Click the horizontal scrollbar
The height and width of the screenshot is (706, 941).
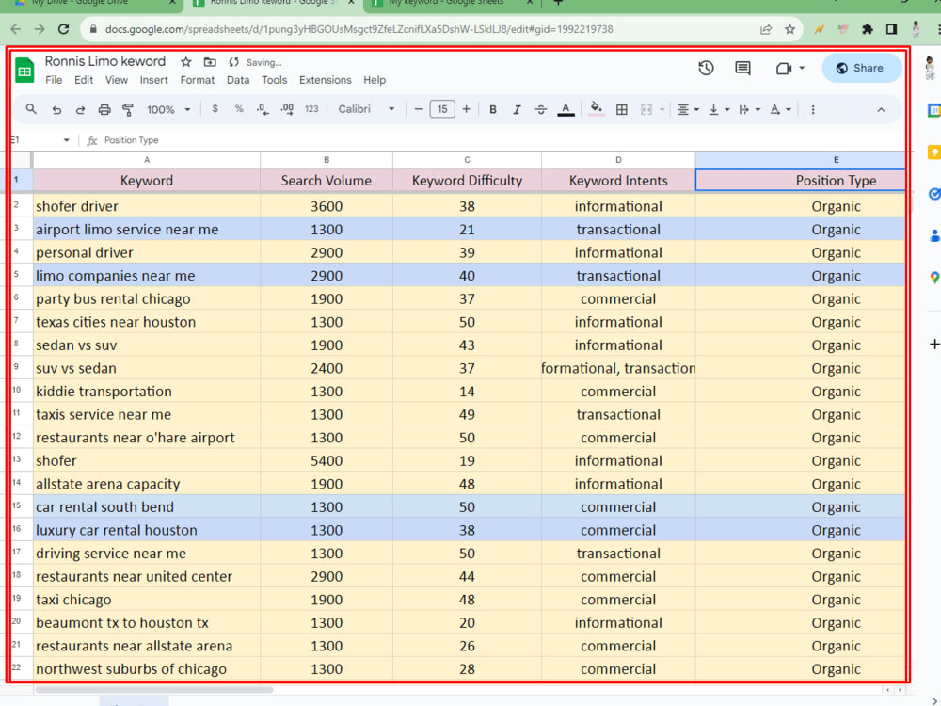click(153, 690)
